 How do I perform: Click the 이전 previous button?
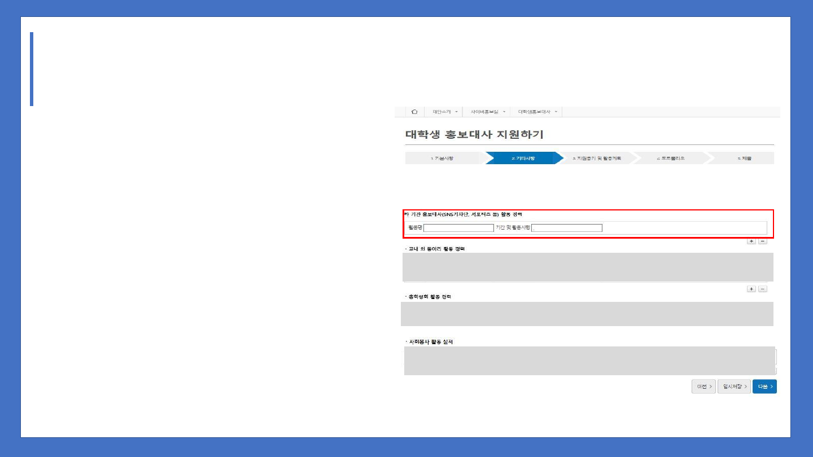[703, 386]
